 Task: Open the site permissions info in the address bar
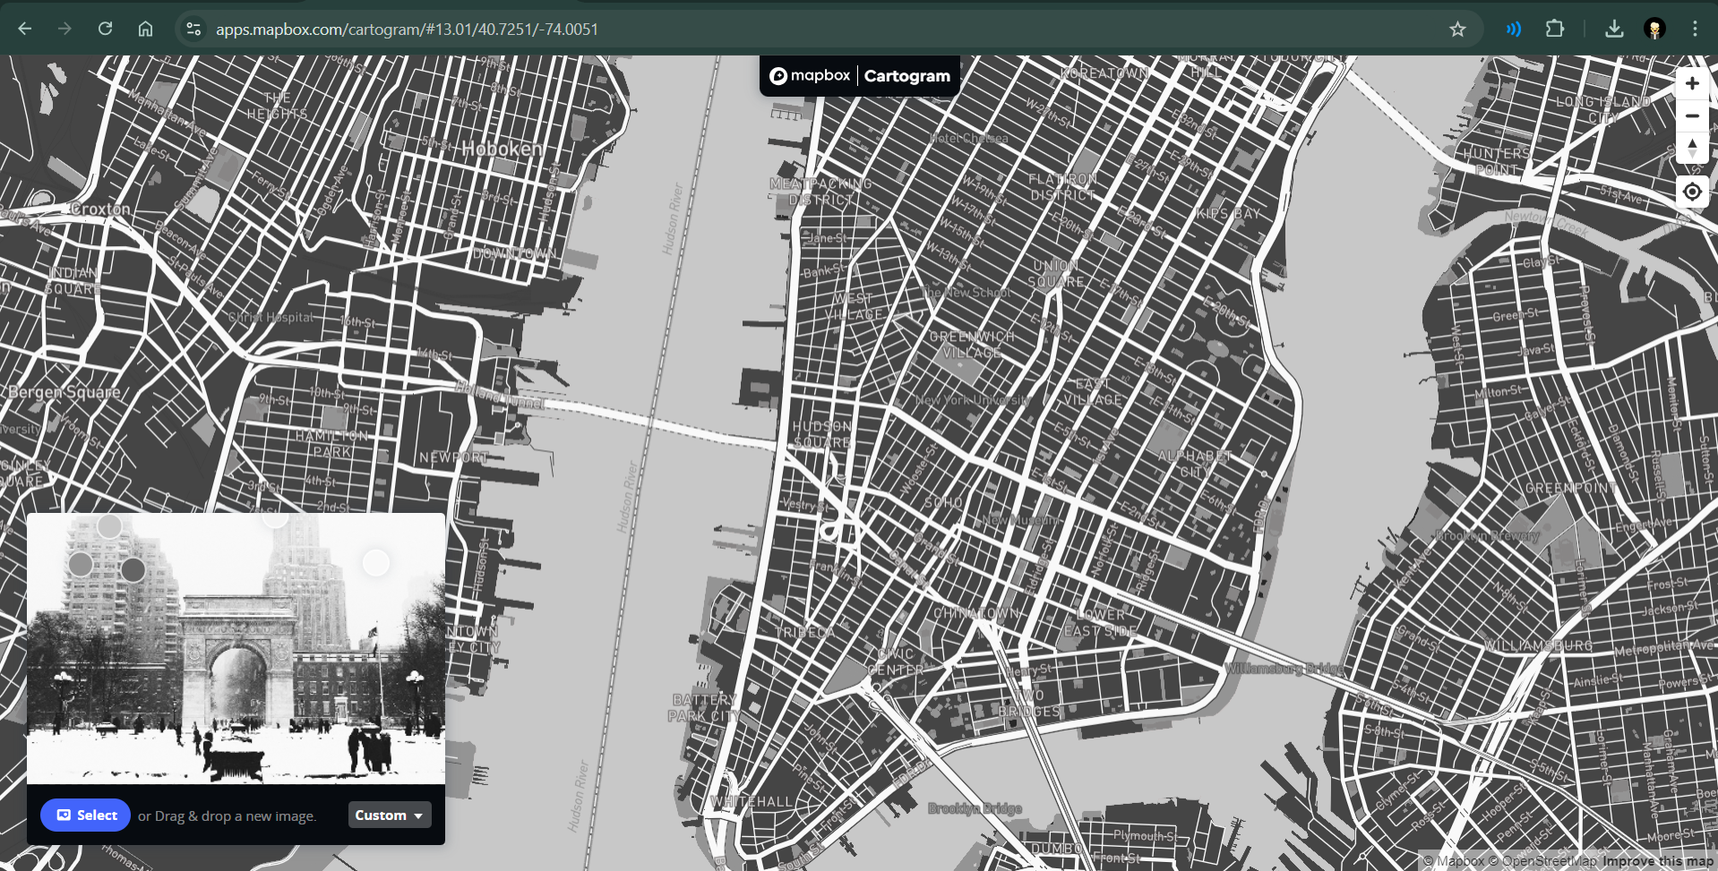(193, 28)
